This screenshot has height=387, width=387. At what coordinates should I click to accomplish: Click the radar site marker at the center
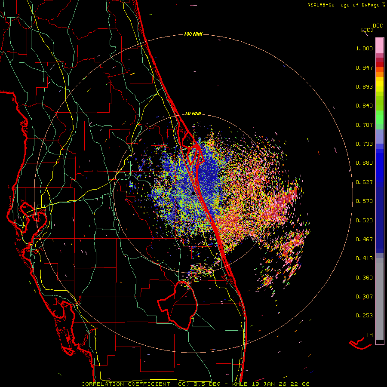click(193, 193)
